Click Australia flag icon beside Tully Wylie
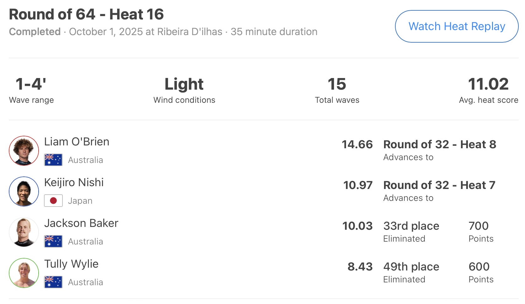Image resolution: width=525 pixels, height=304 pixels. click(x=53, y=282)
